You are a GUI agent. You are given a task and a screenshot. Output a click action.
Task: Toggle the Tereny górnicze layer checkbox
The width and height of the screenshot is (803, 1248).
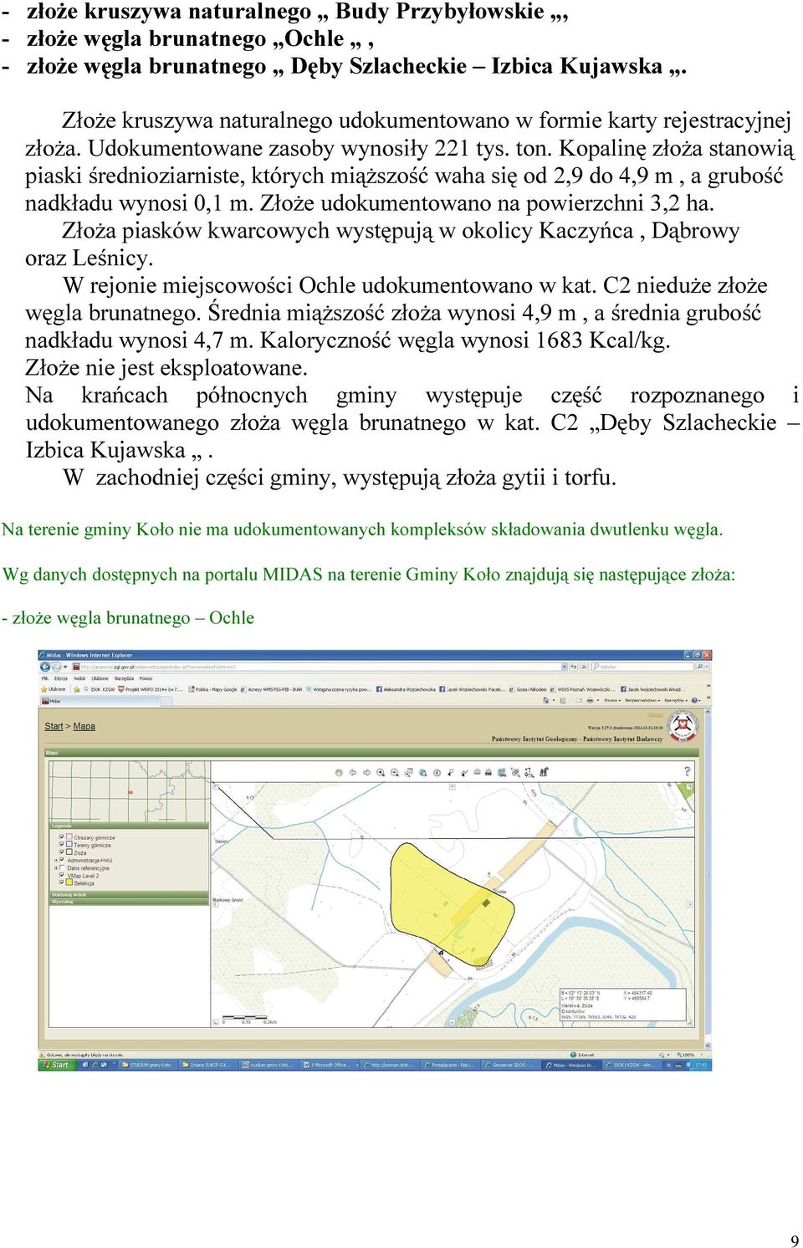(62, 844)
